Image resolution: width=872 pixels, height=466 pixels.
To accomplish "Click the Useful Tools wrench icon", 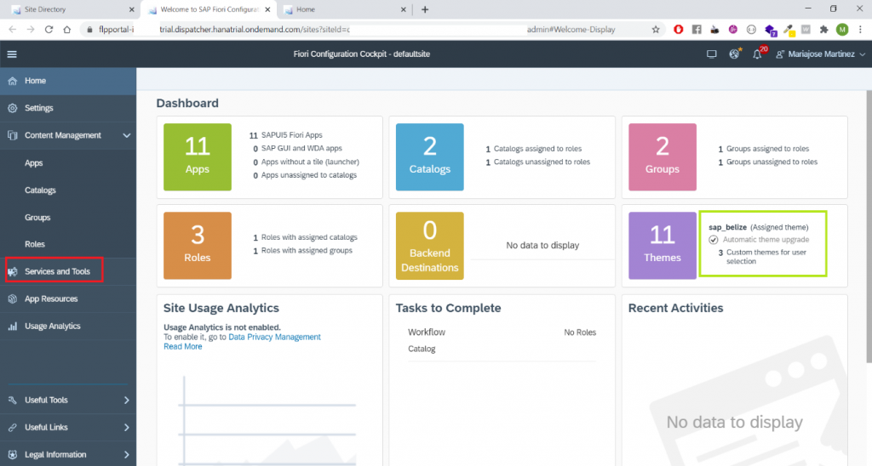I will tap(12, 400).
